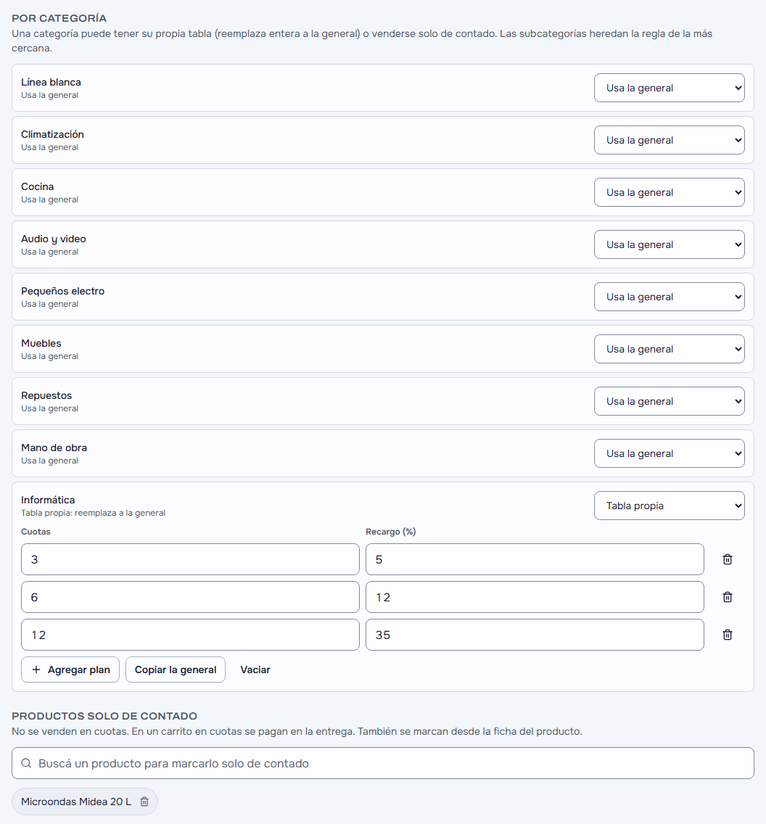
Task: Open Mano de obra rule dropdown
Action: (x=669, y=453)
